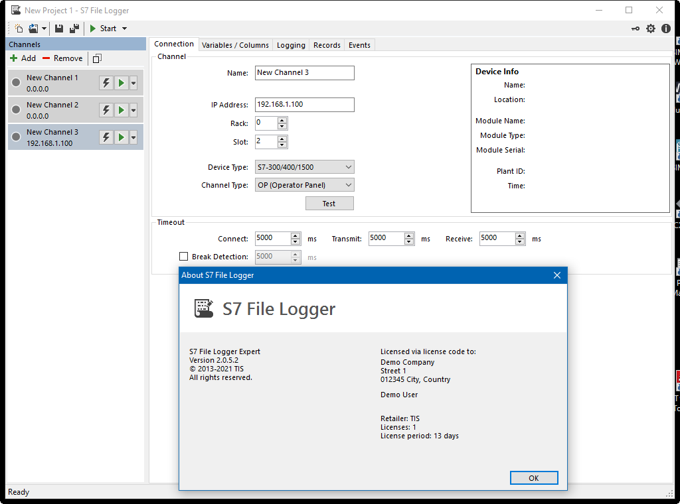Click New Channel 3 status indicator circle
Image resolution: width=680 pixels, height=504 pixels.
[x=16, y=137]
